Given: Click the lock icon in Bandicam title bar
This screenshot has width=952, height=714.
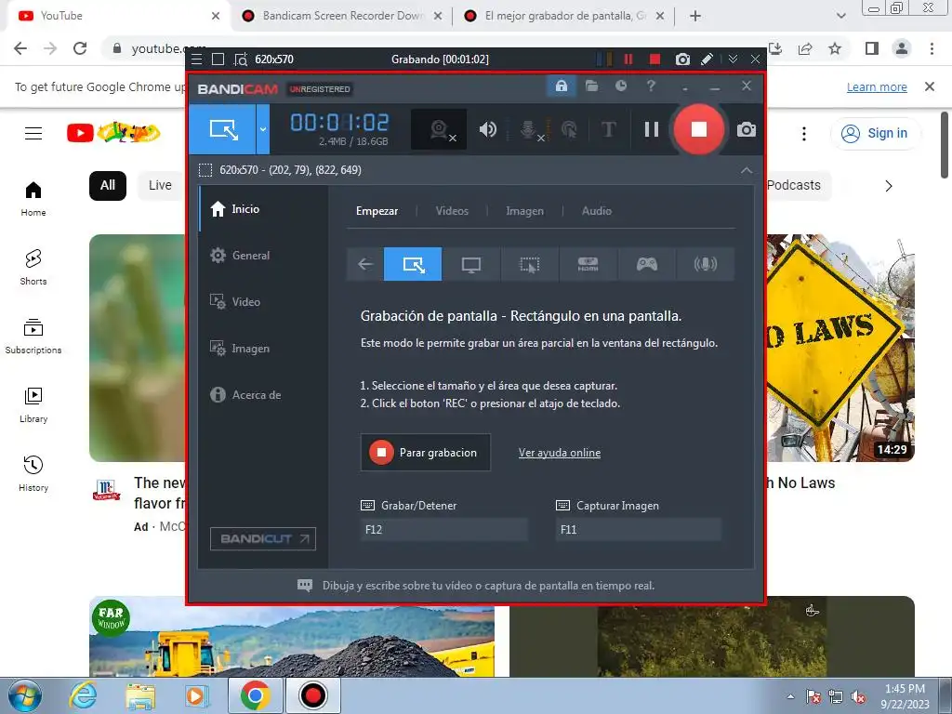Looking at the screenshot, I should tap(562, 86).
